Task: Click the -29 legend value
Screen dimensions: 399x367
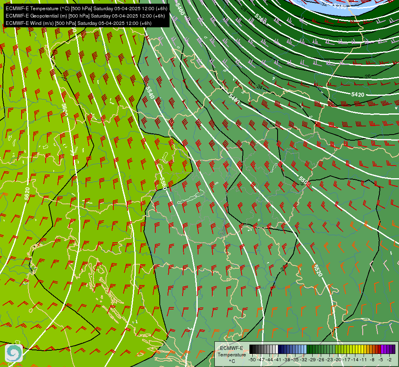Action: [312, 360]
